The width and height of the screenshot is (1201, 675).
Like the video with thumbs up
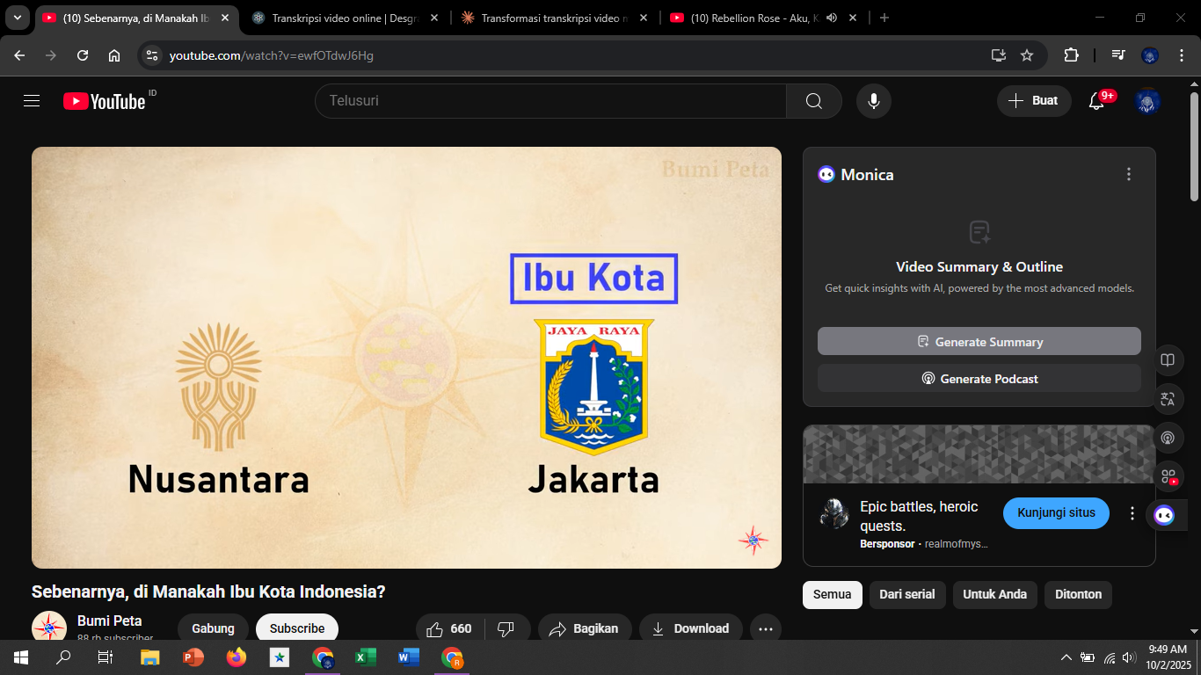coord(449,629)
